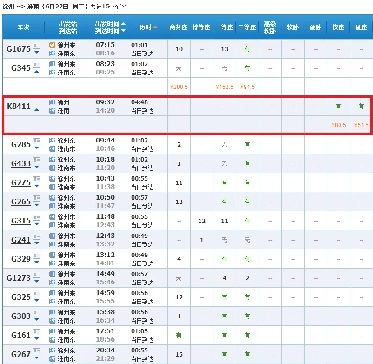The image size is (373, 364).
Task: Click the blue 过 icon beside 徐州 for K8411
Action: 52,102
